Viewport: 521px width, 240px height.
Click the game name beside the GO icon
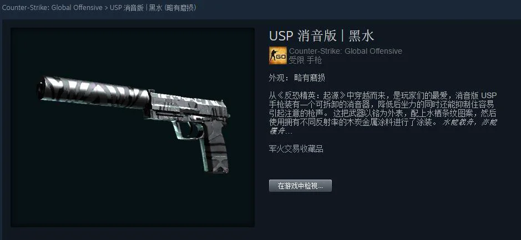(346, 51)
